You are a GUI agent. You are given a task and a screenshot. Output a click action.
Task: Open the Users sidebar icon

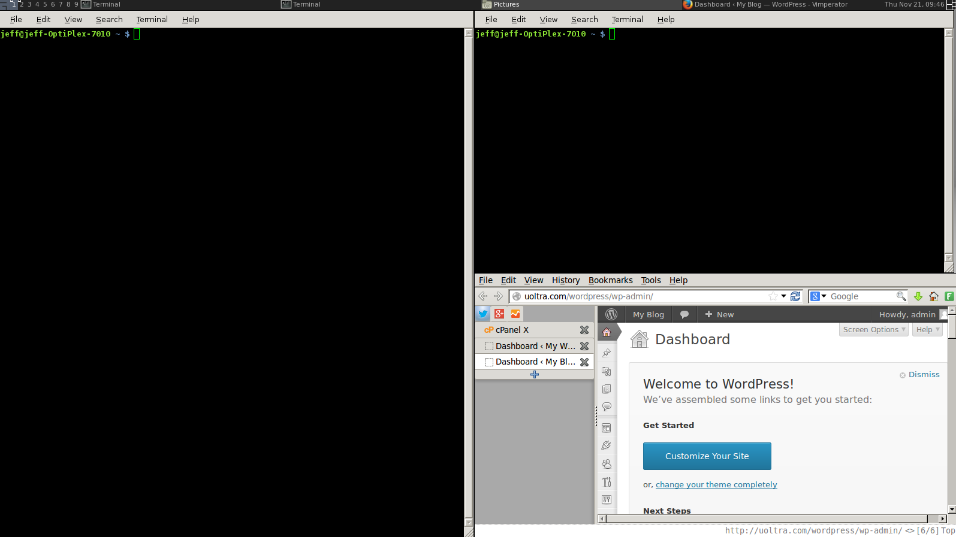click(607, 463)
